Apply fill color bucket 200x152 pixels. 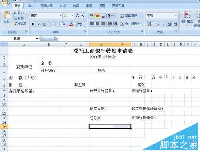[x=63, y=24]
